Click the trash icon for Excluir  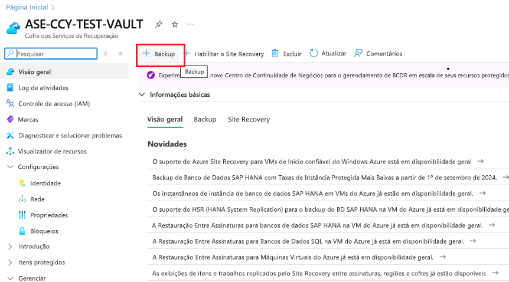275,53
